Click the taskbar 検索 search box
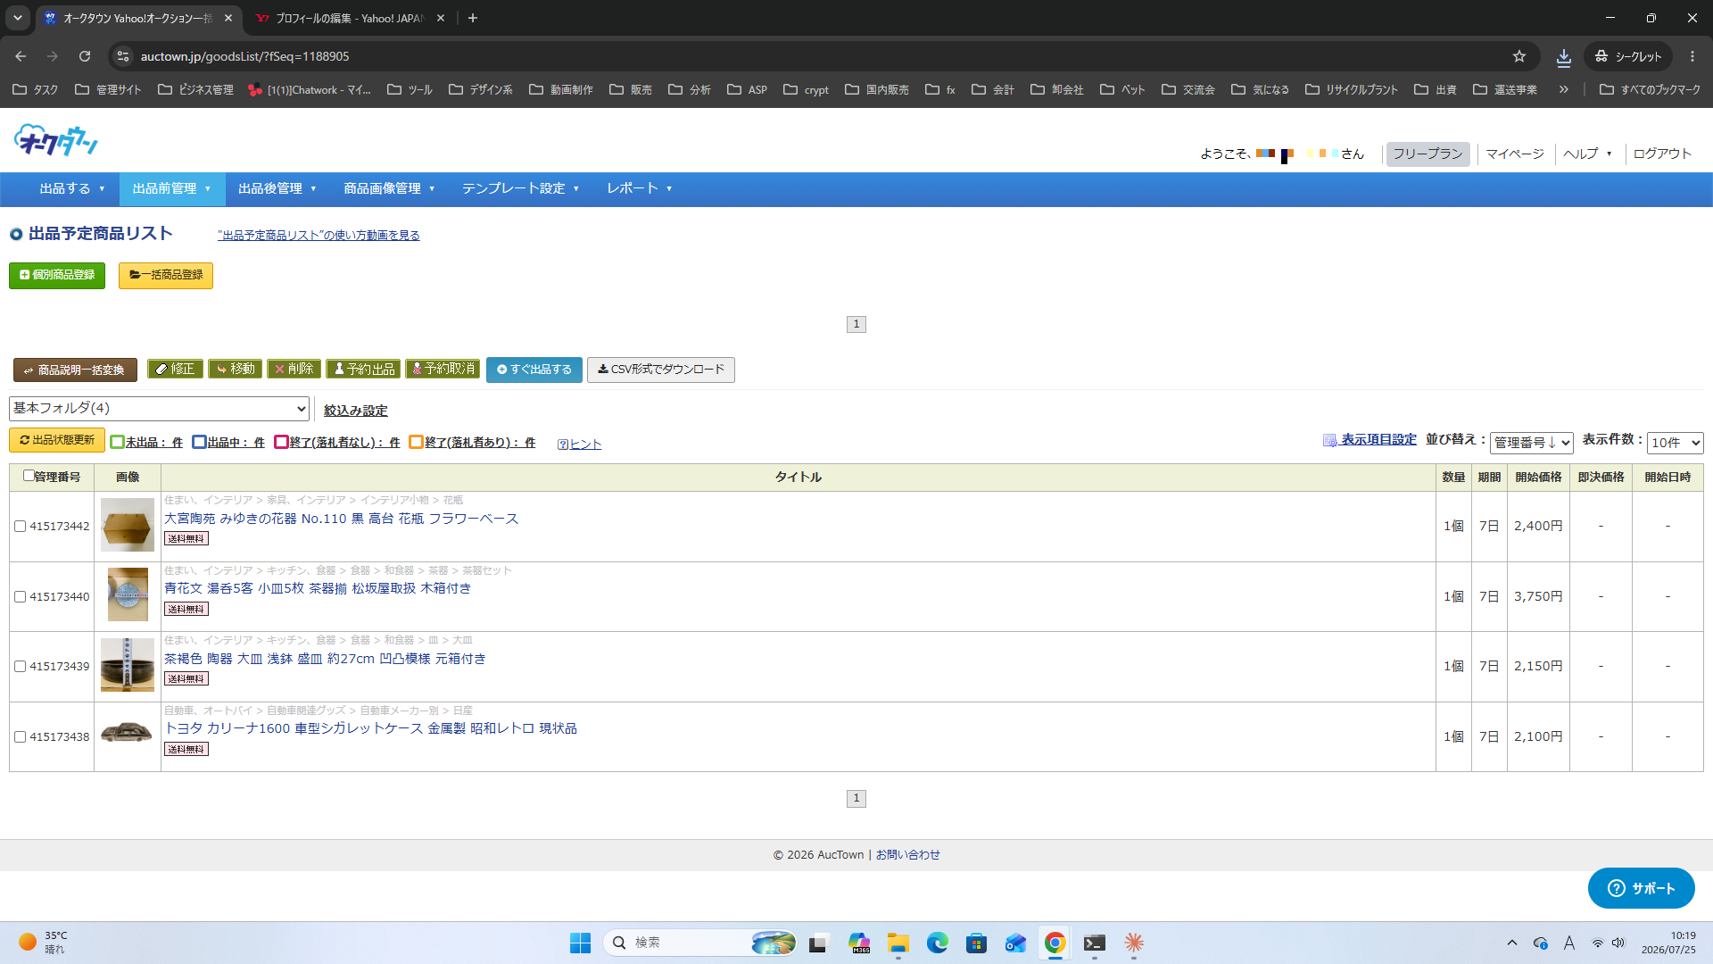 (700, 943)
